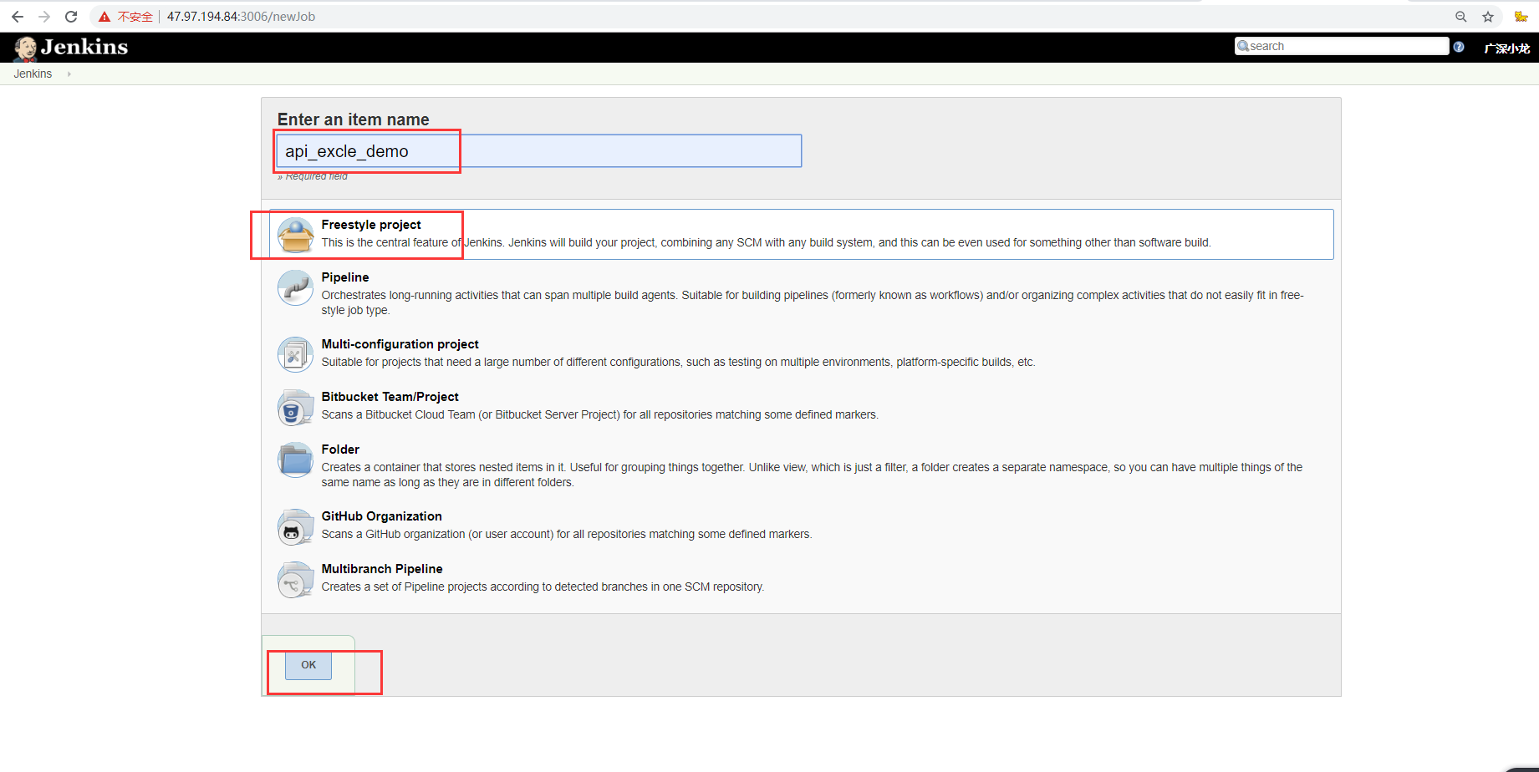The image size is (1539, 772).
Task: Choose 'GitHub Organization' title text
Action: 382,516
